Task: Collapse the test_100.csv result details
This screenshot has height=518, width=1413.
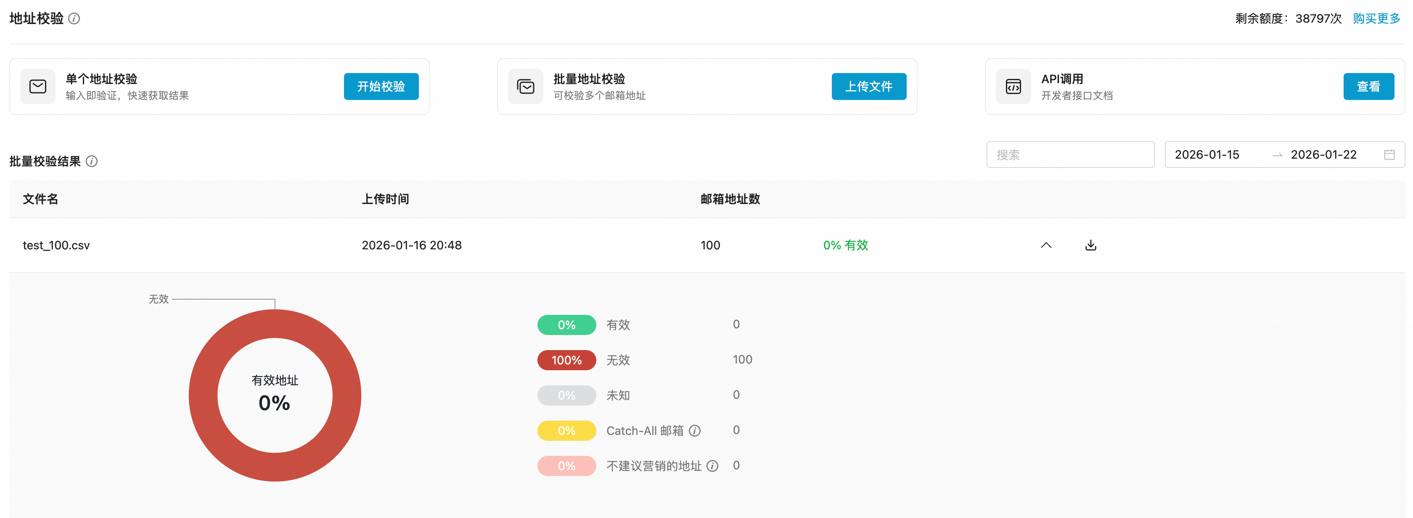Action: [1046, 245]
